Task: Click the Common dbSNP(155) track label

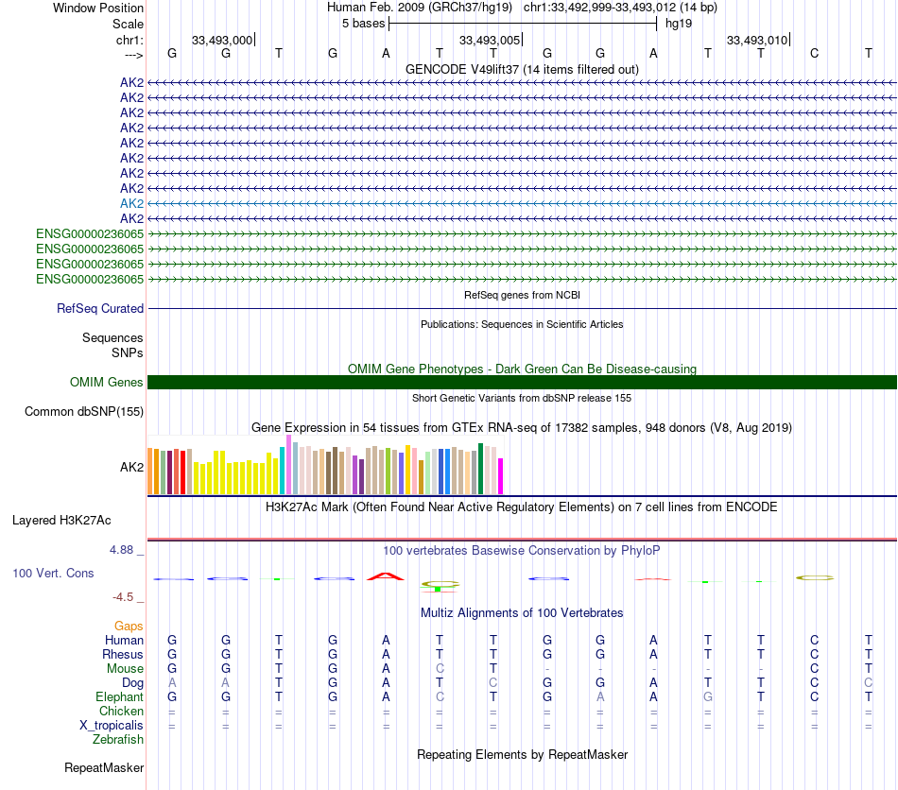Action: 84,412
